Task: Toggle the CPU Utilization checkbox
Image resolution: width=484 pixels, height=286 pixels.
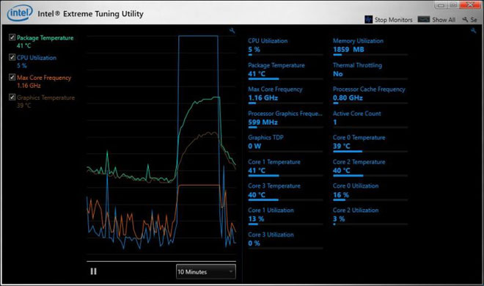Action: [x=12, y=57]
